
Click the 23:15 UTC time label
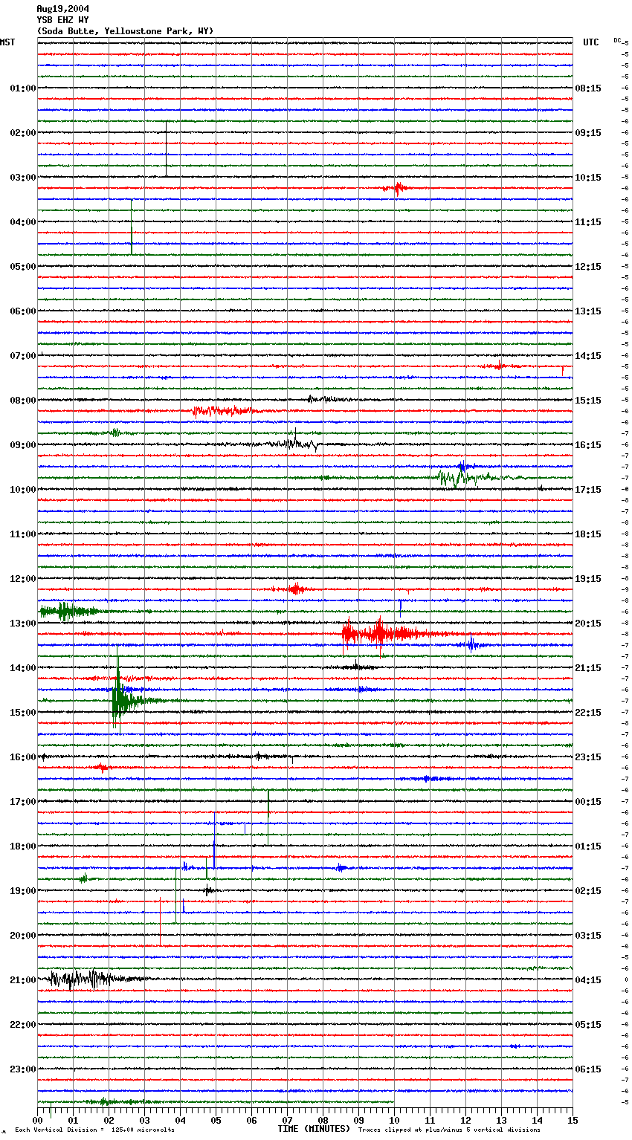588,757
